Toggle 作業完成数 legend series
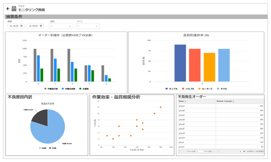271x162 pixels. coord(69,89)
